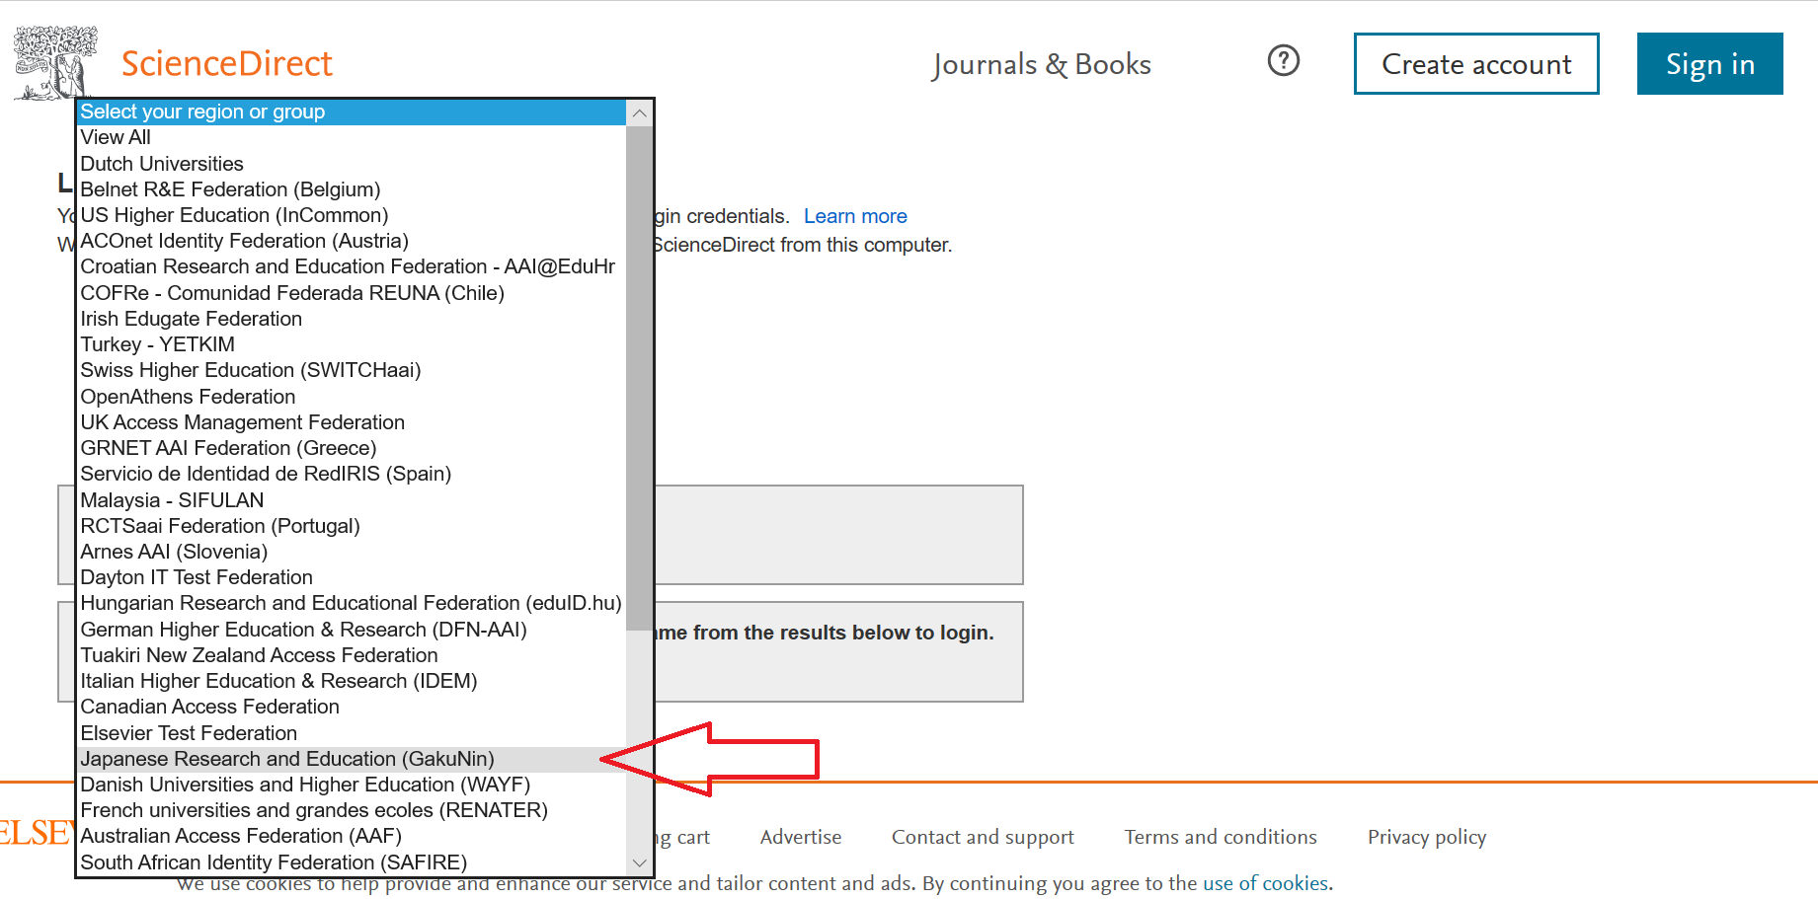
Task: Open Terms and conditions link
Action: 1221,837
